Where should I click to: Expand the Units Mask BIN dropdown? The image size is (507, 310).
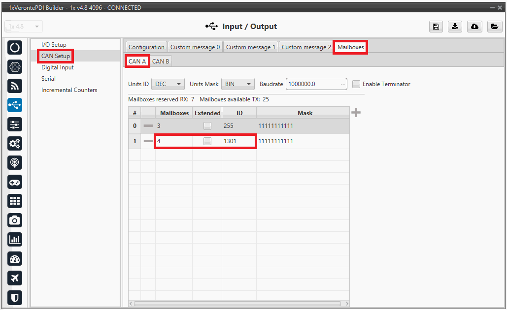(238, 84)
